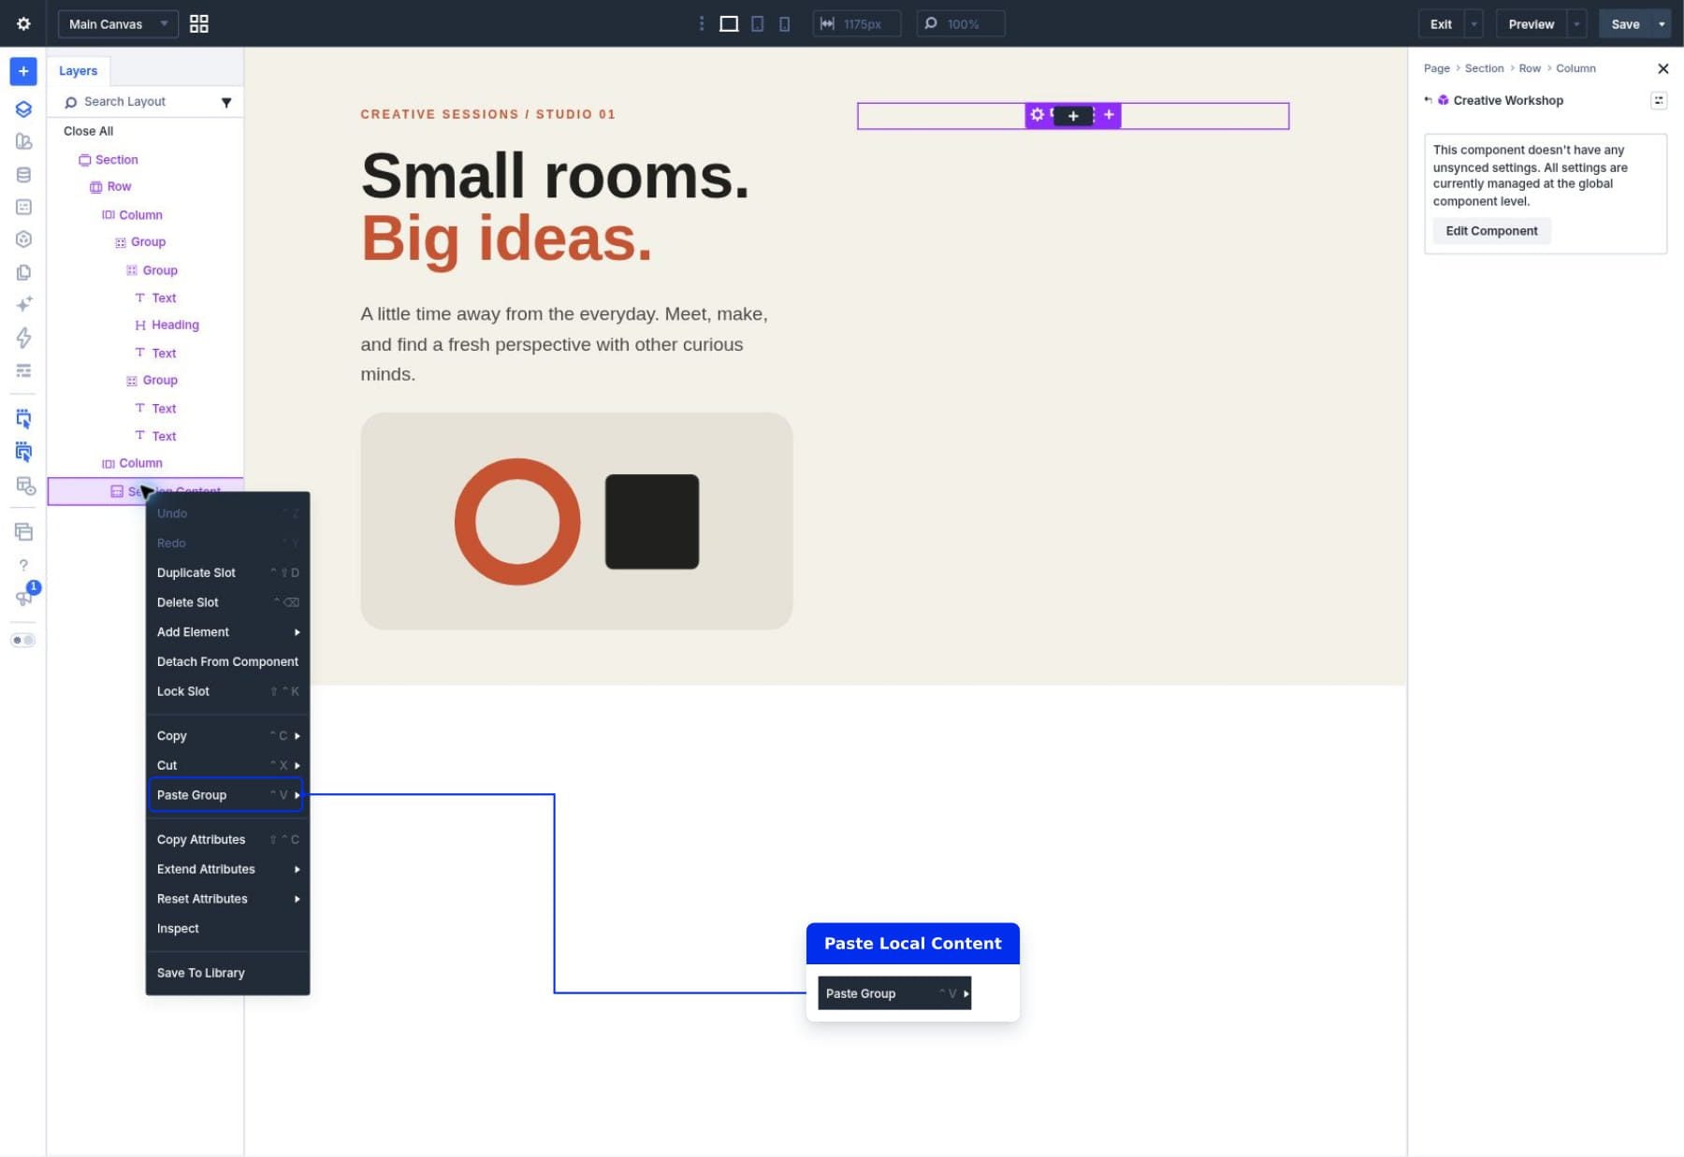This screenshot has width=1684, height=1157.
Task: Toggle the light/dark mode switch in sidebar
Action: click(23, 641)
